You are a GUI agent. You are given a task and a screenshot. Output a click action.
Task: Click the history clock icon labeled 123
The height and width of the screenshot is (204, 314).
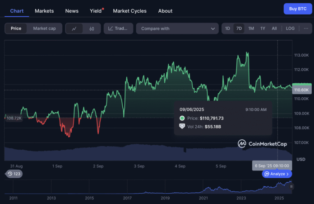click(14, 174)
